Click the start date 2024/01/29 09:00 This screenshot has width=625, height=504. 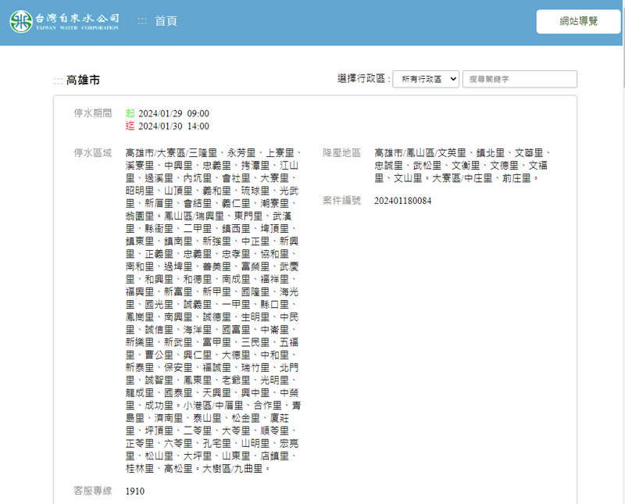tap(173, 113)
